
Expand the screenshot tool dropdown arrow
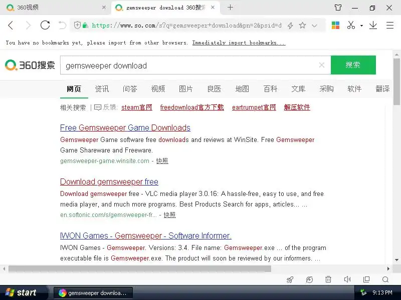(x=361, y=25)
